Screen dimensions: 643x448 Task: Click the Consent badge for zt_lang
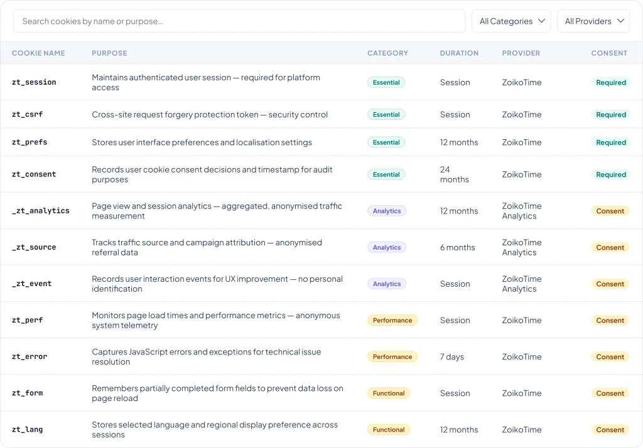coord(610,430)
